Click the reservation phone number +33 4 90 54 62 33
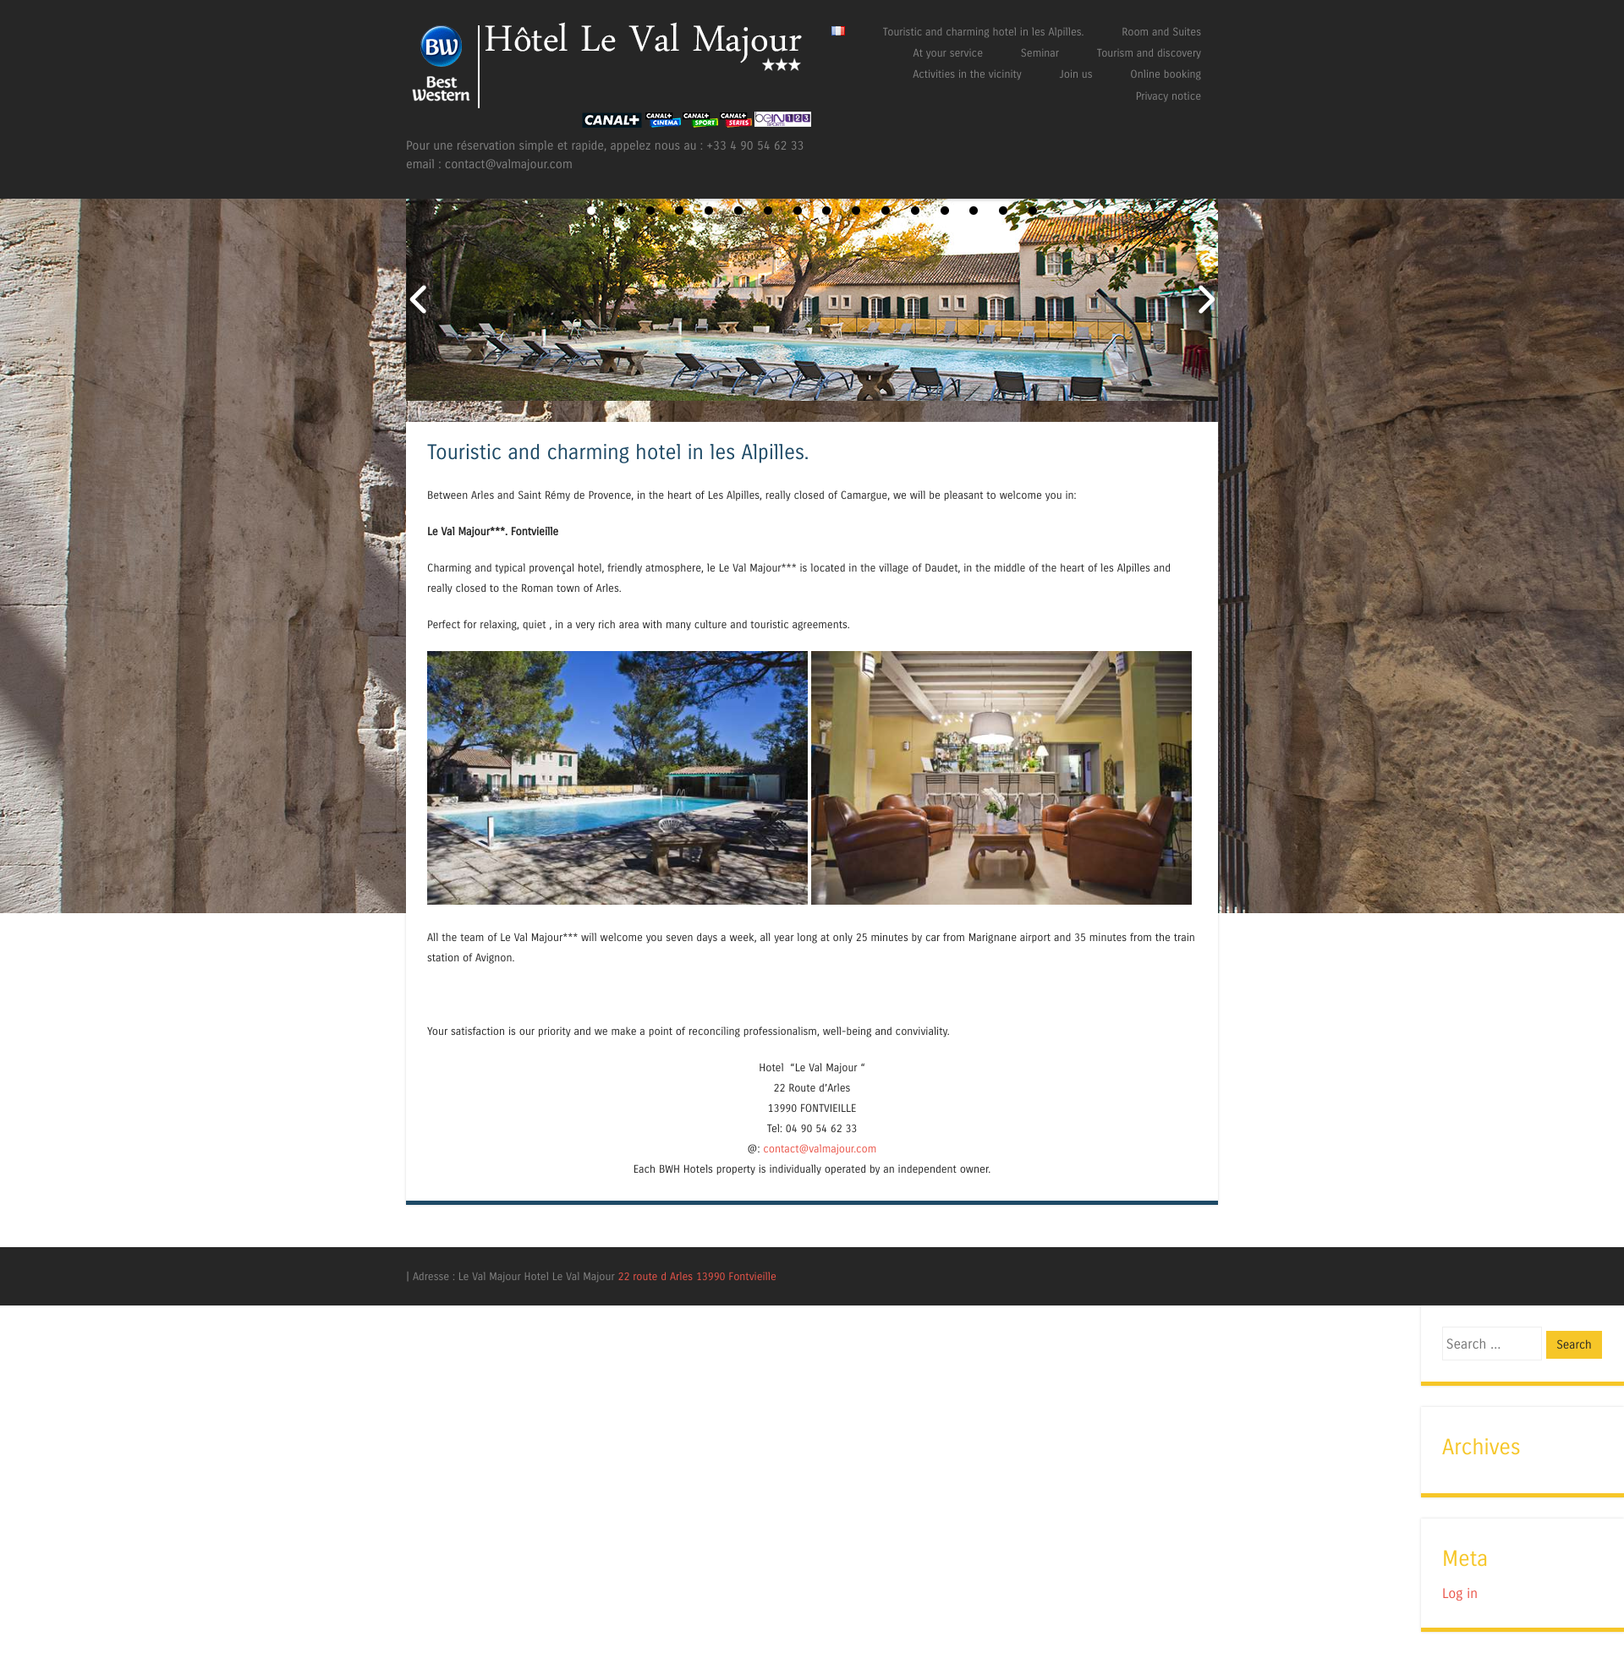Screen dimensions: 1624x1653 [x=754, y=145]
